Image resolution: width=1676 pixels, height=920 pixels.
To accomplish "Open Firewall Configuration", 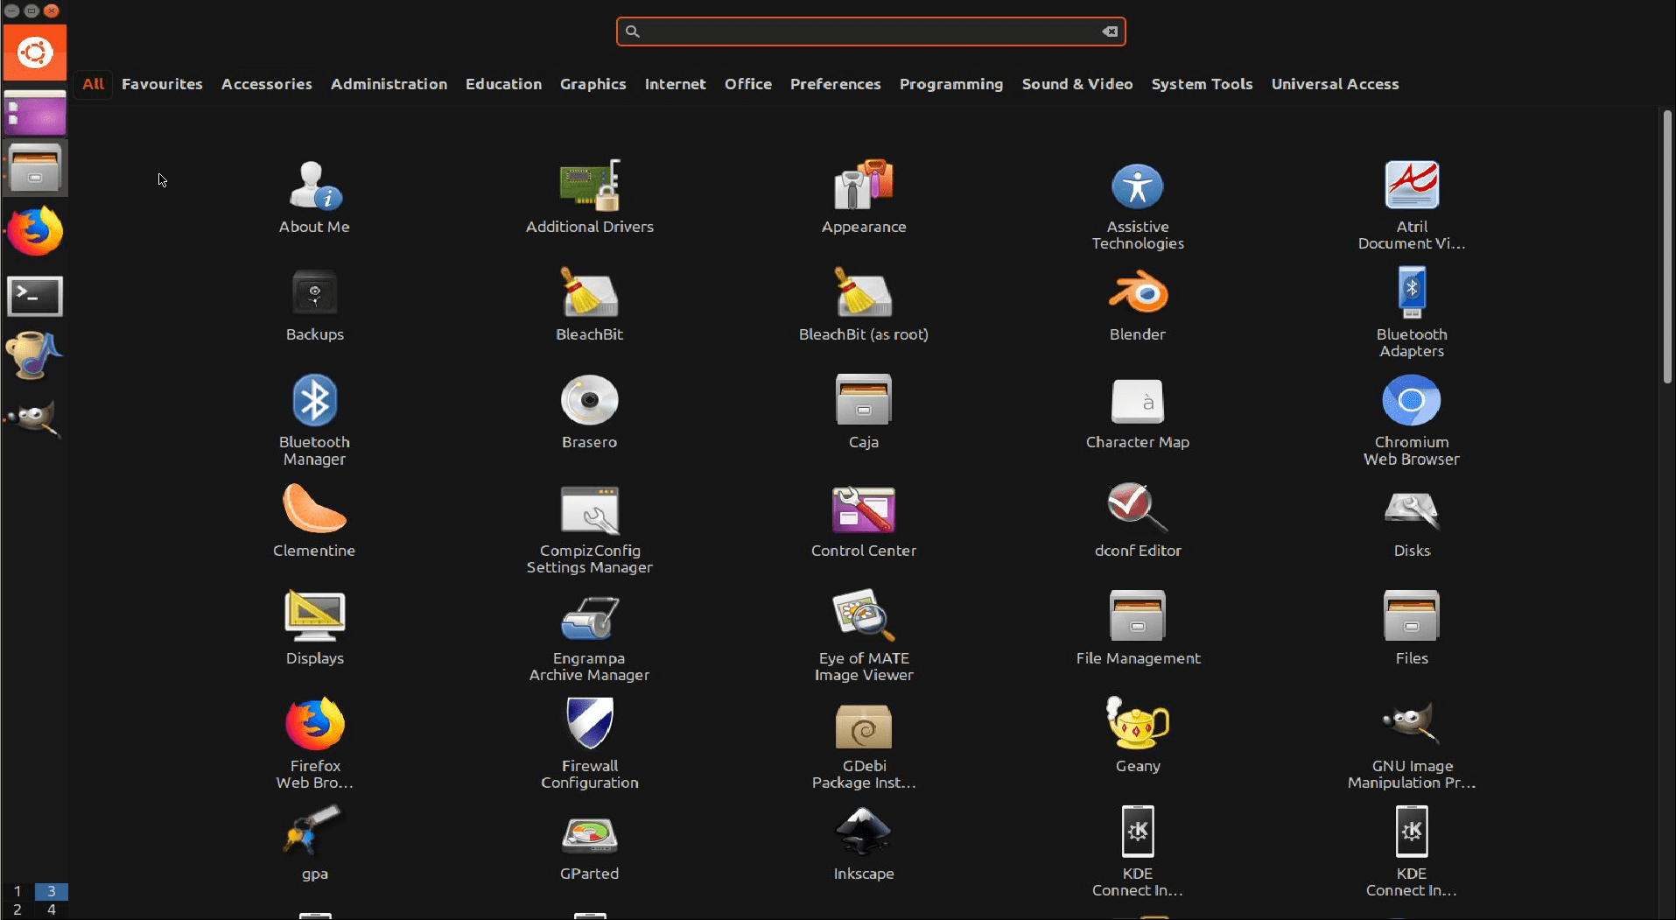I will (589, 745).
